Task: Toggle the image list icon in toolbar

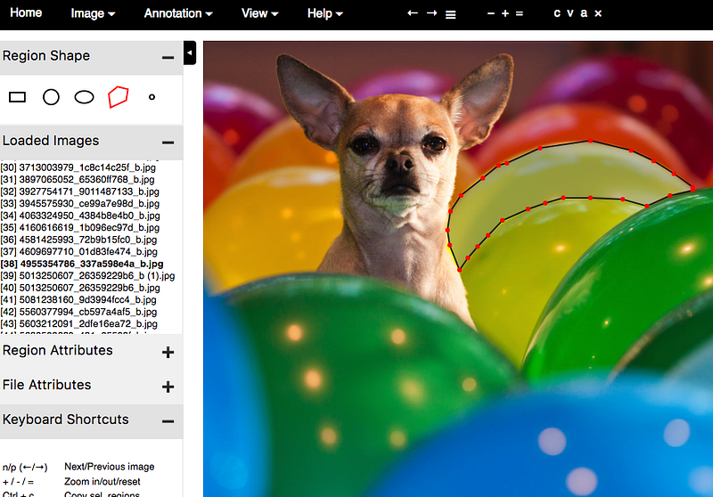Action: pyautogui.click(x=451, y=14)
